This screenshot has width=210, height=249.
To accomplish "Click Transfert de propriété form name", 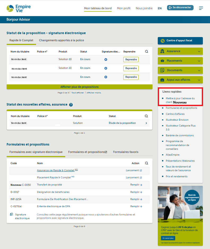I will pyautogui.click(x=50, y=185).
